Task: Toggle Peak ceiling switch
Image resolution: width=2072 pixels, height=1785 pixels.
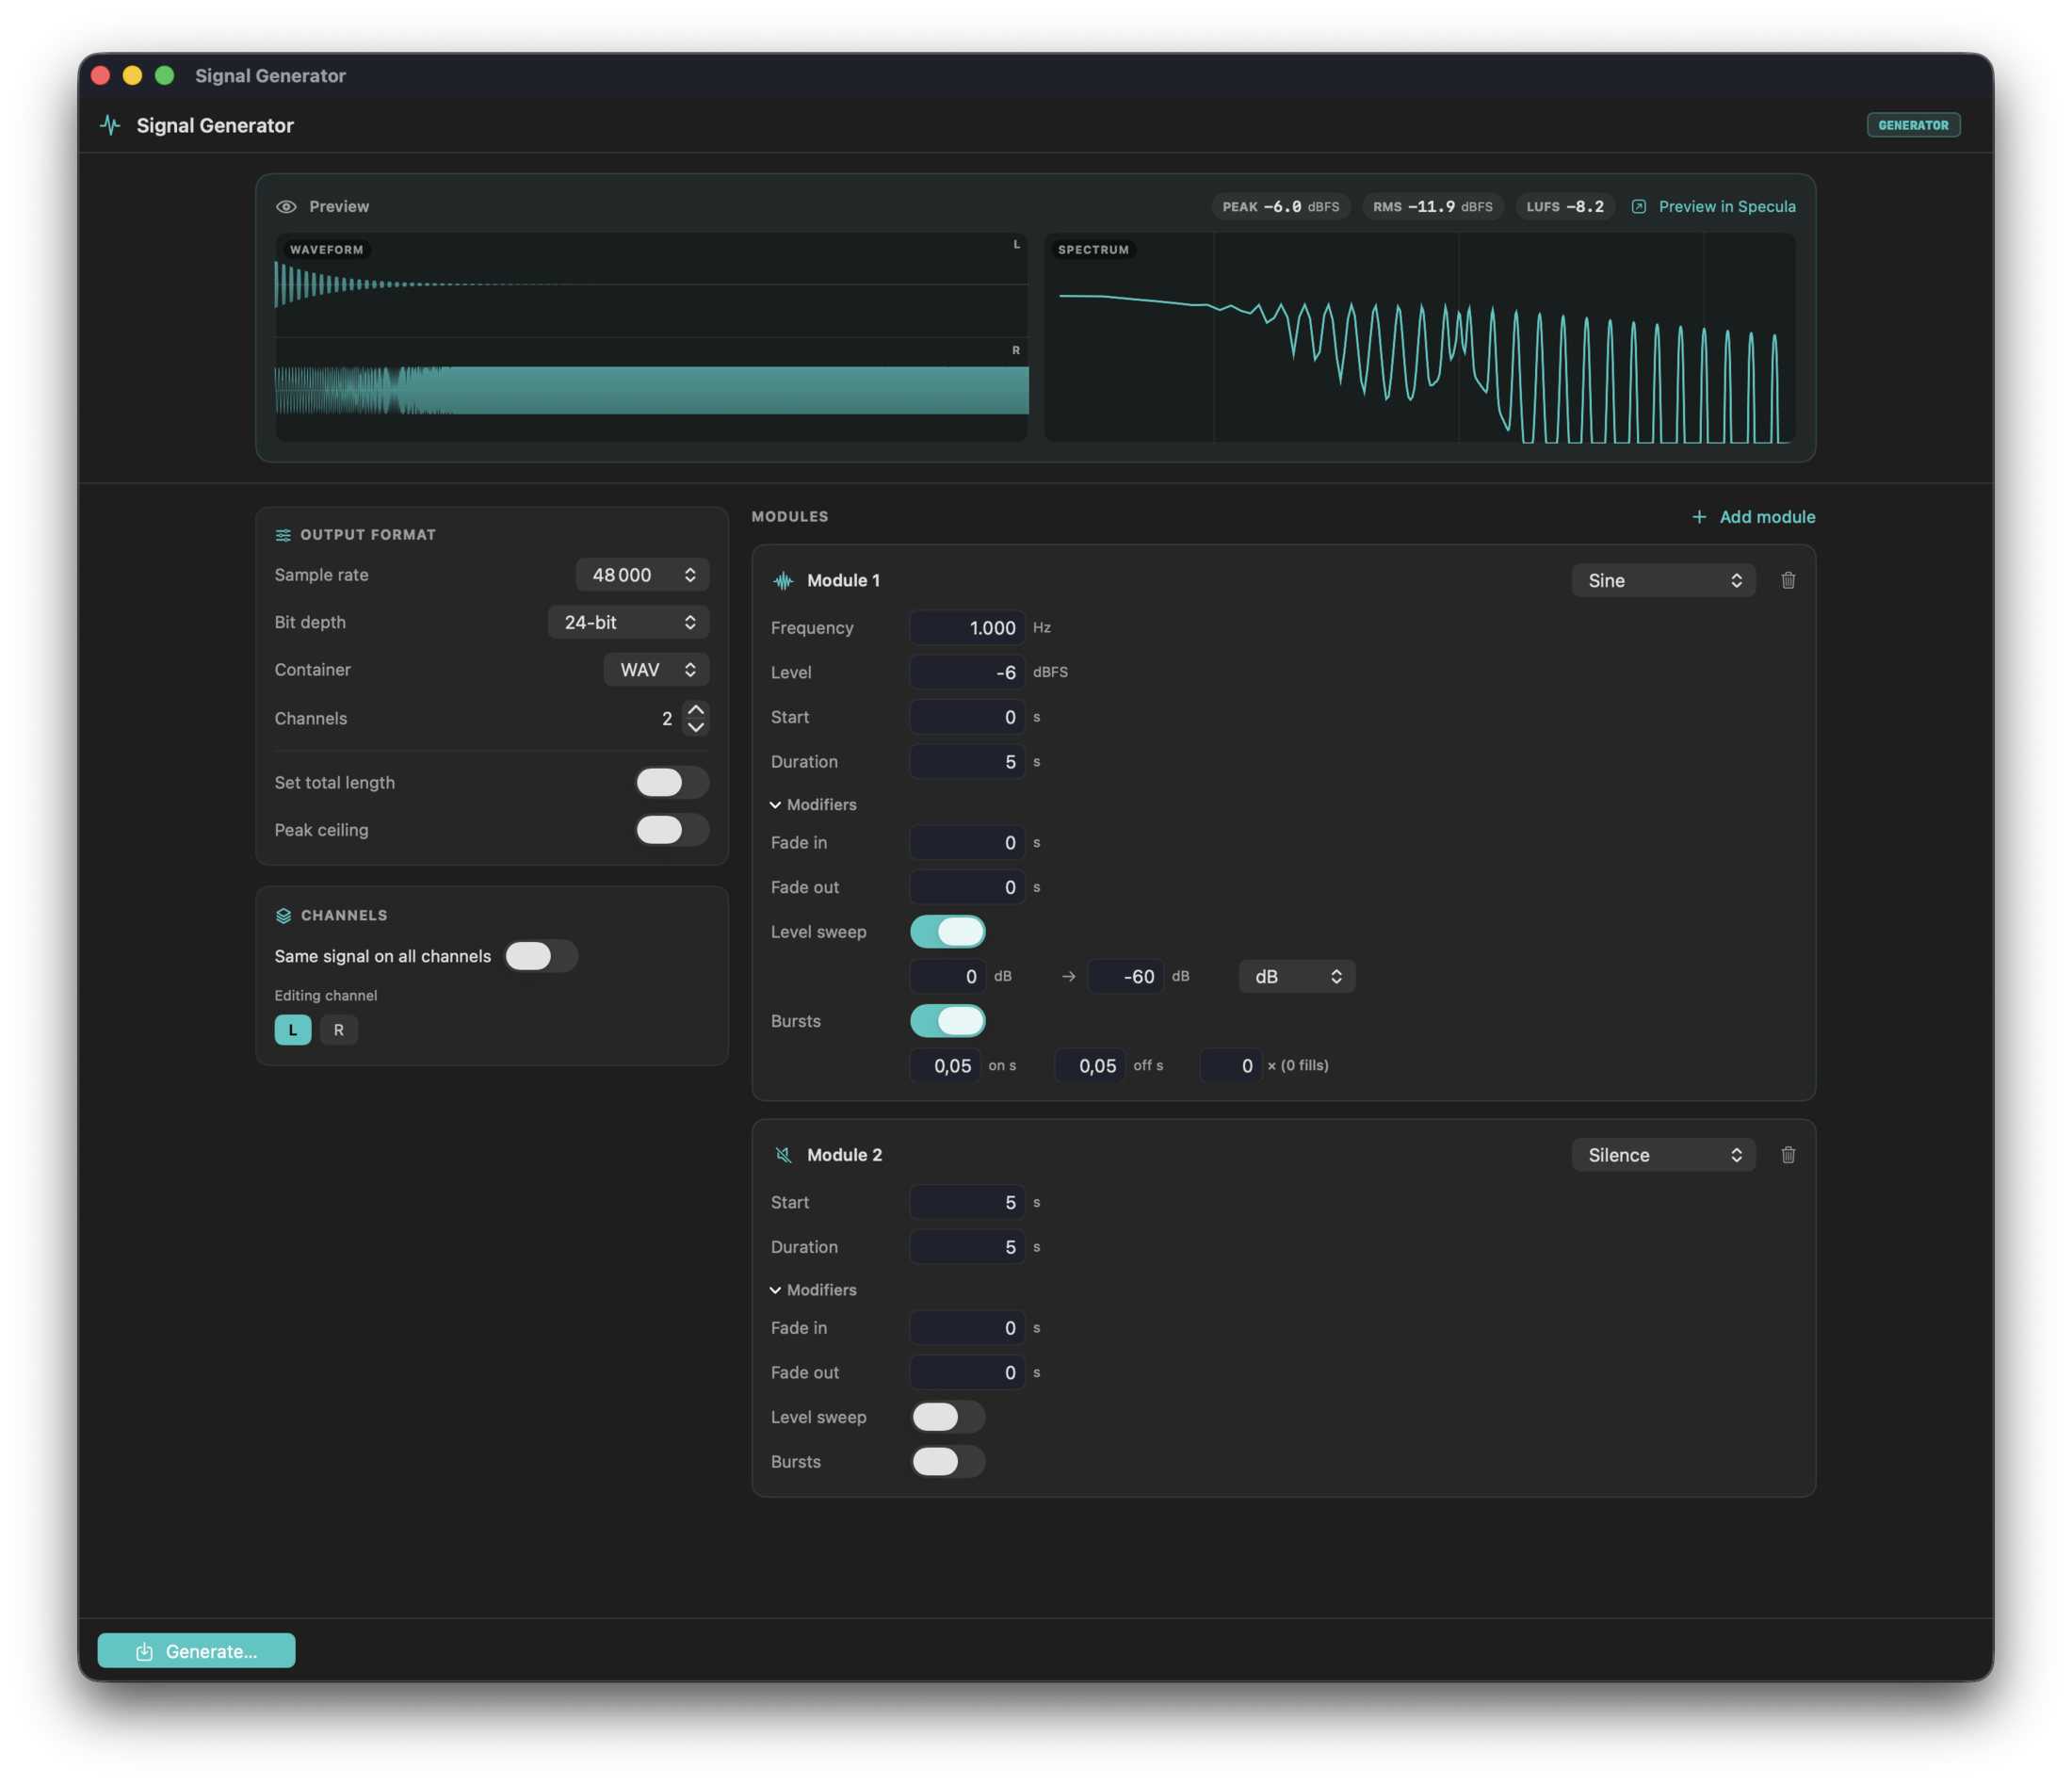Action: pyautogui.click(x=672, y=830)
